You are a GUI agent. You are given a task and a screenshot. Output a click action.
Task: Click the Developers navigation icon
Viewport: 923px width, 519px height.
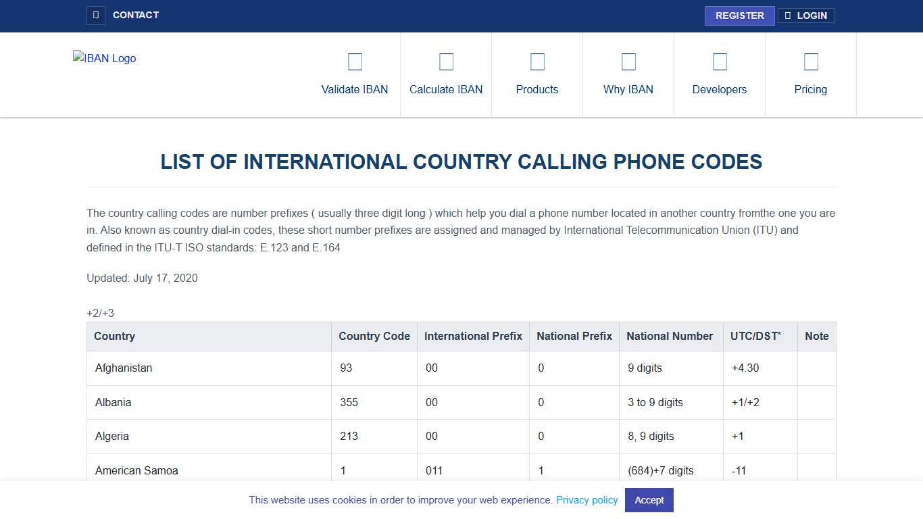click(720, 61)
